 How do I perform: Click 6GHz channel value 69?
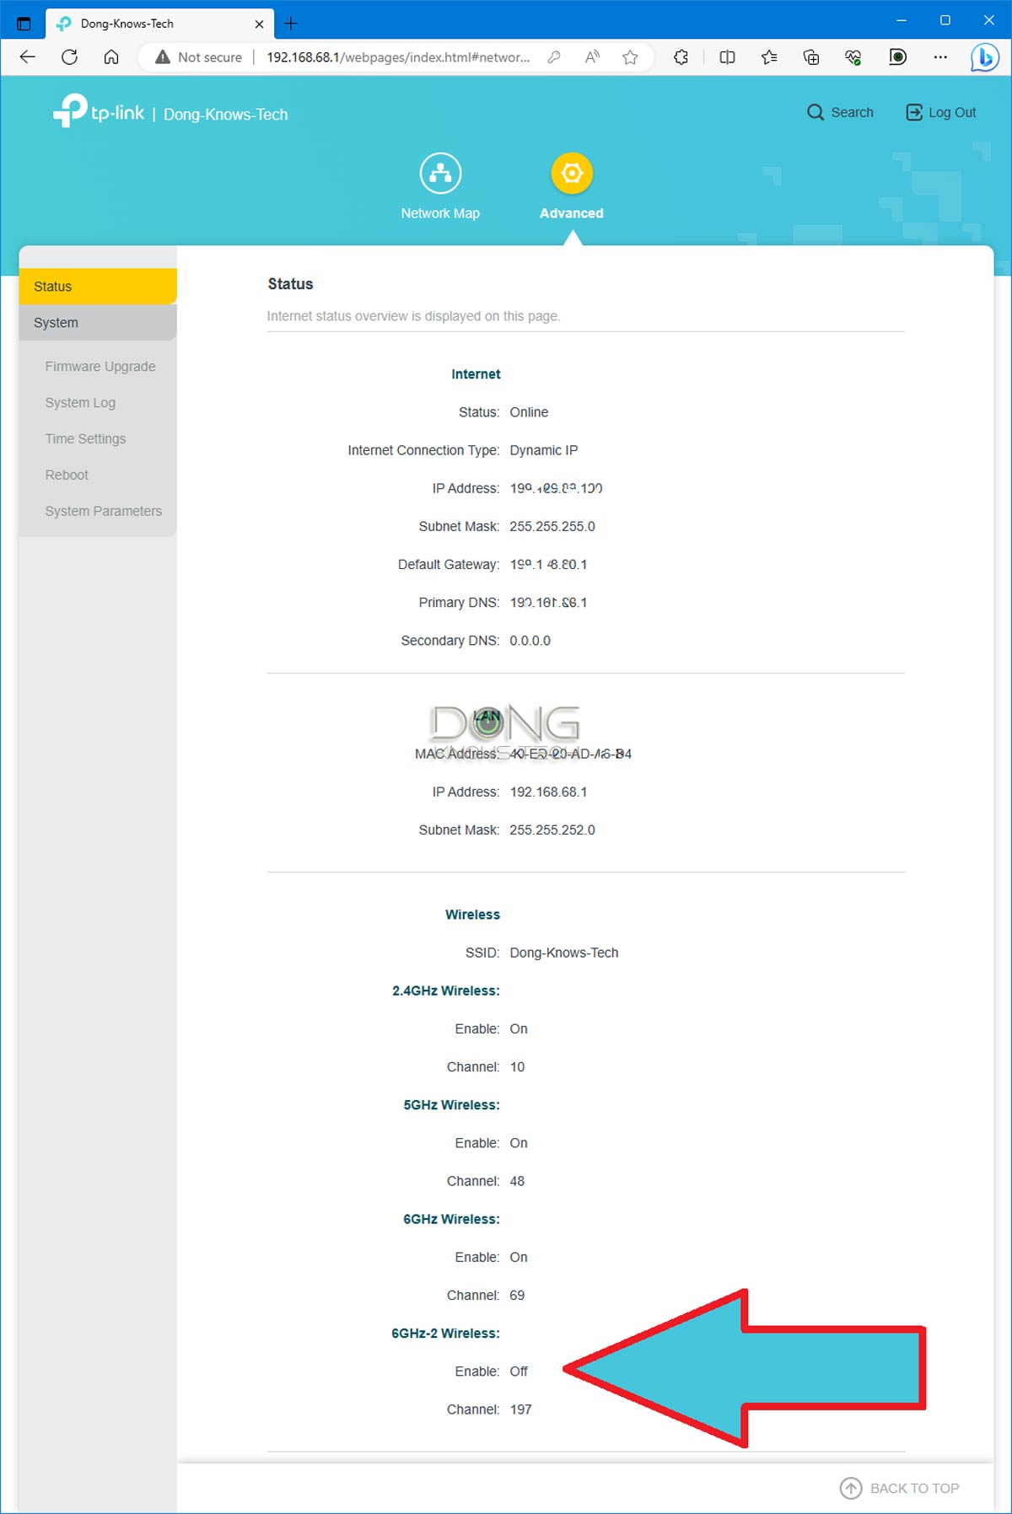click(517, 1296)
